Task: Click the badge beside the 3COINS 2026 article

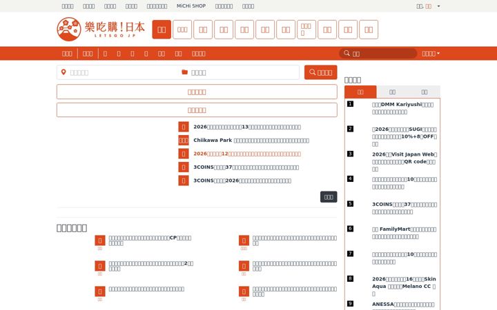Action: pyautogui.click(x=184, y=180)
